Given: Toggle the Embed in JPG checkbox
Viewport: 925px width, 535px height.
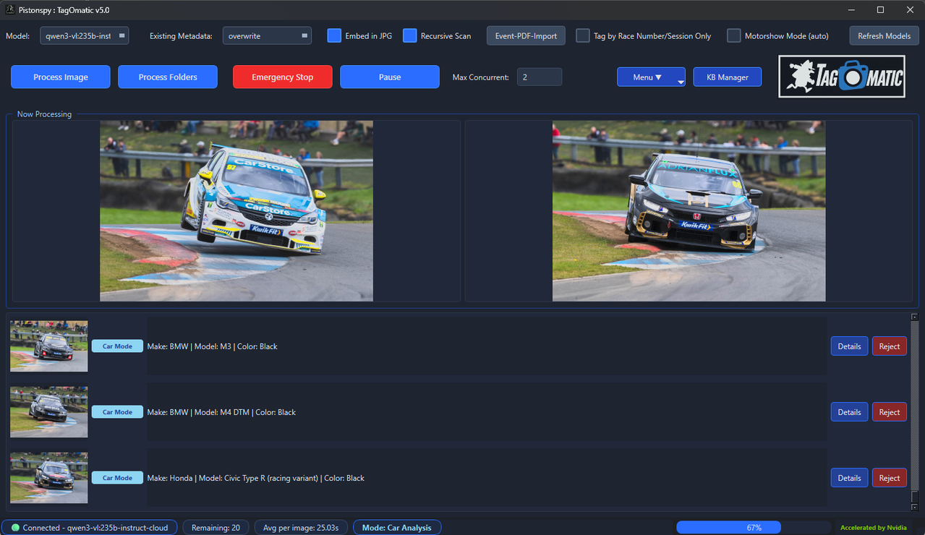Looking at the screenshot, I should tap(334, 35).
